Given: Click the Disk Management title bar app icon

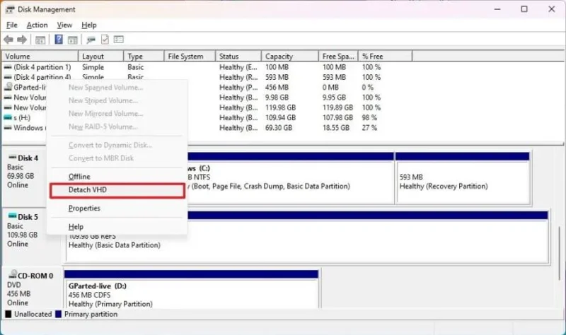Looking at the screenshot, I should point(10,9).
